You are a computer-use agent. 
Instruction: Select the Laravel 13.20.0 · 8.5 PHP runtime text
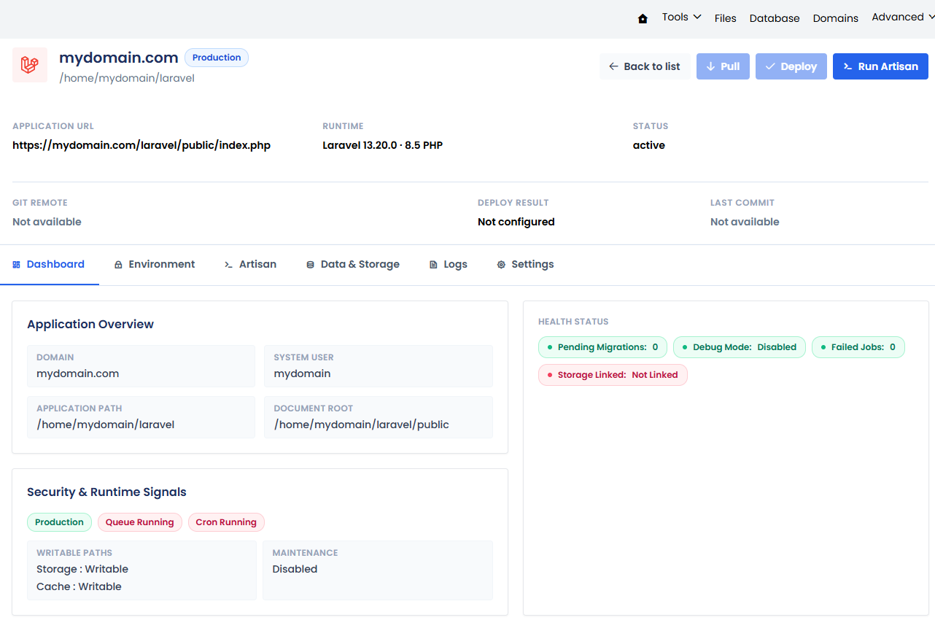[383, 145]
